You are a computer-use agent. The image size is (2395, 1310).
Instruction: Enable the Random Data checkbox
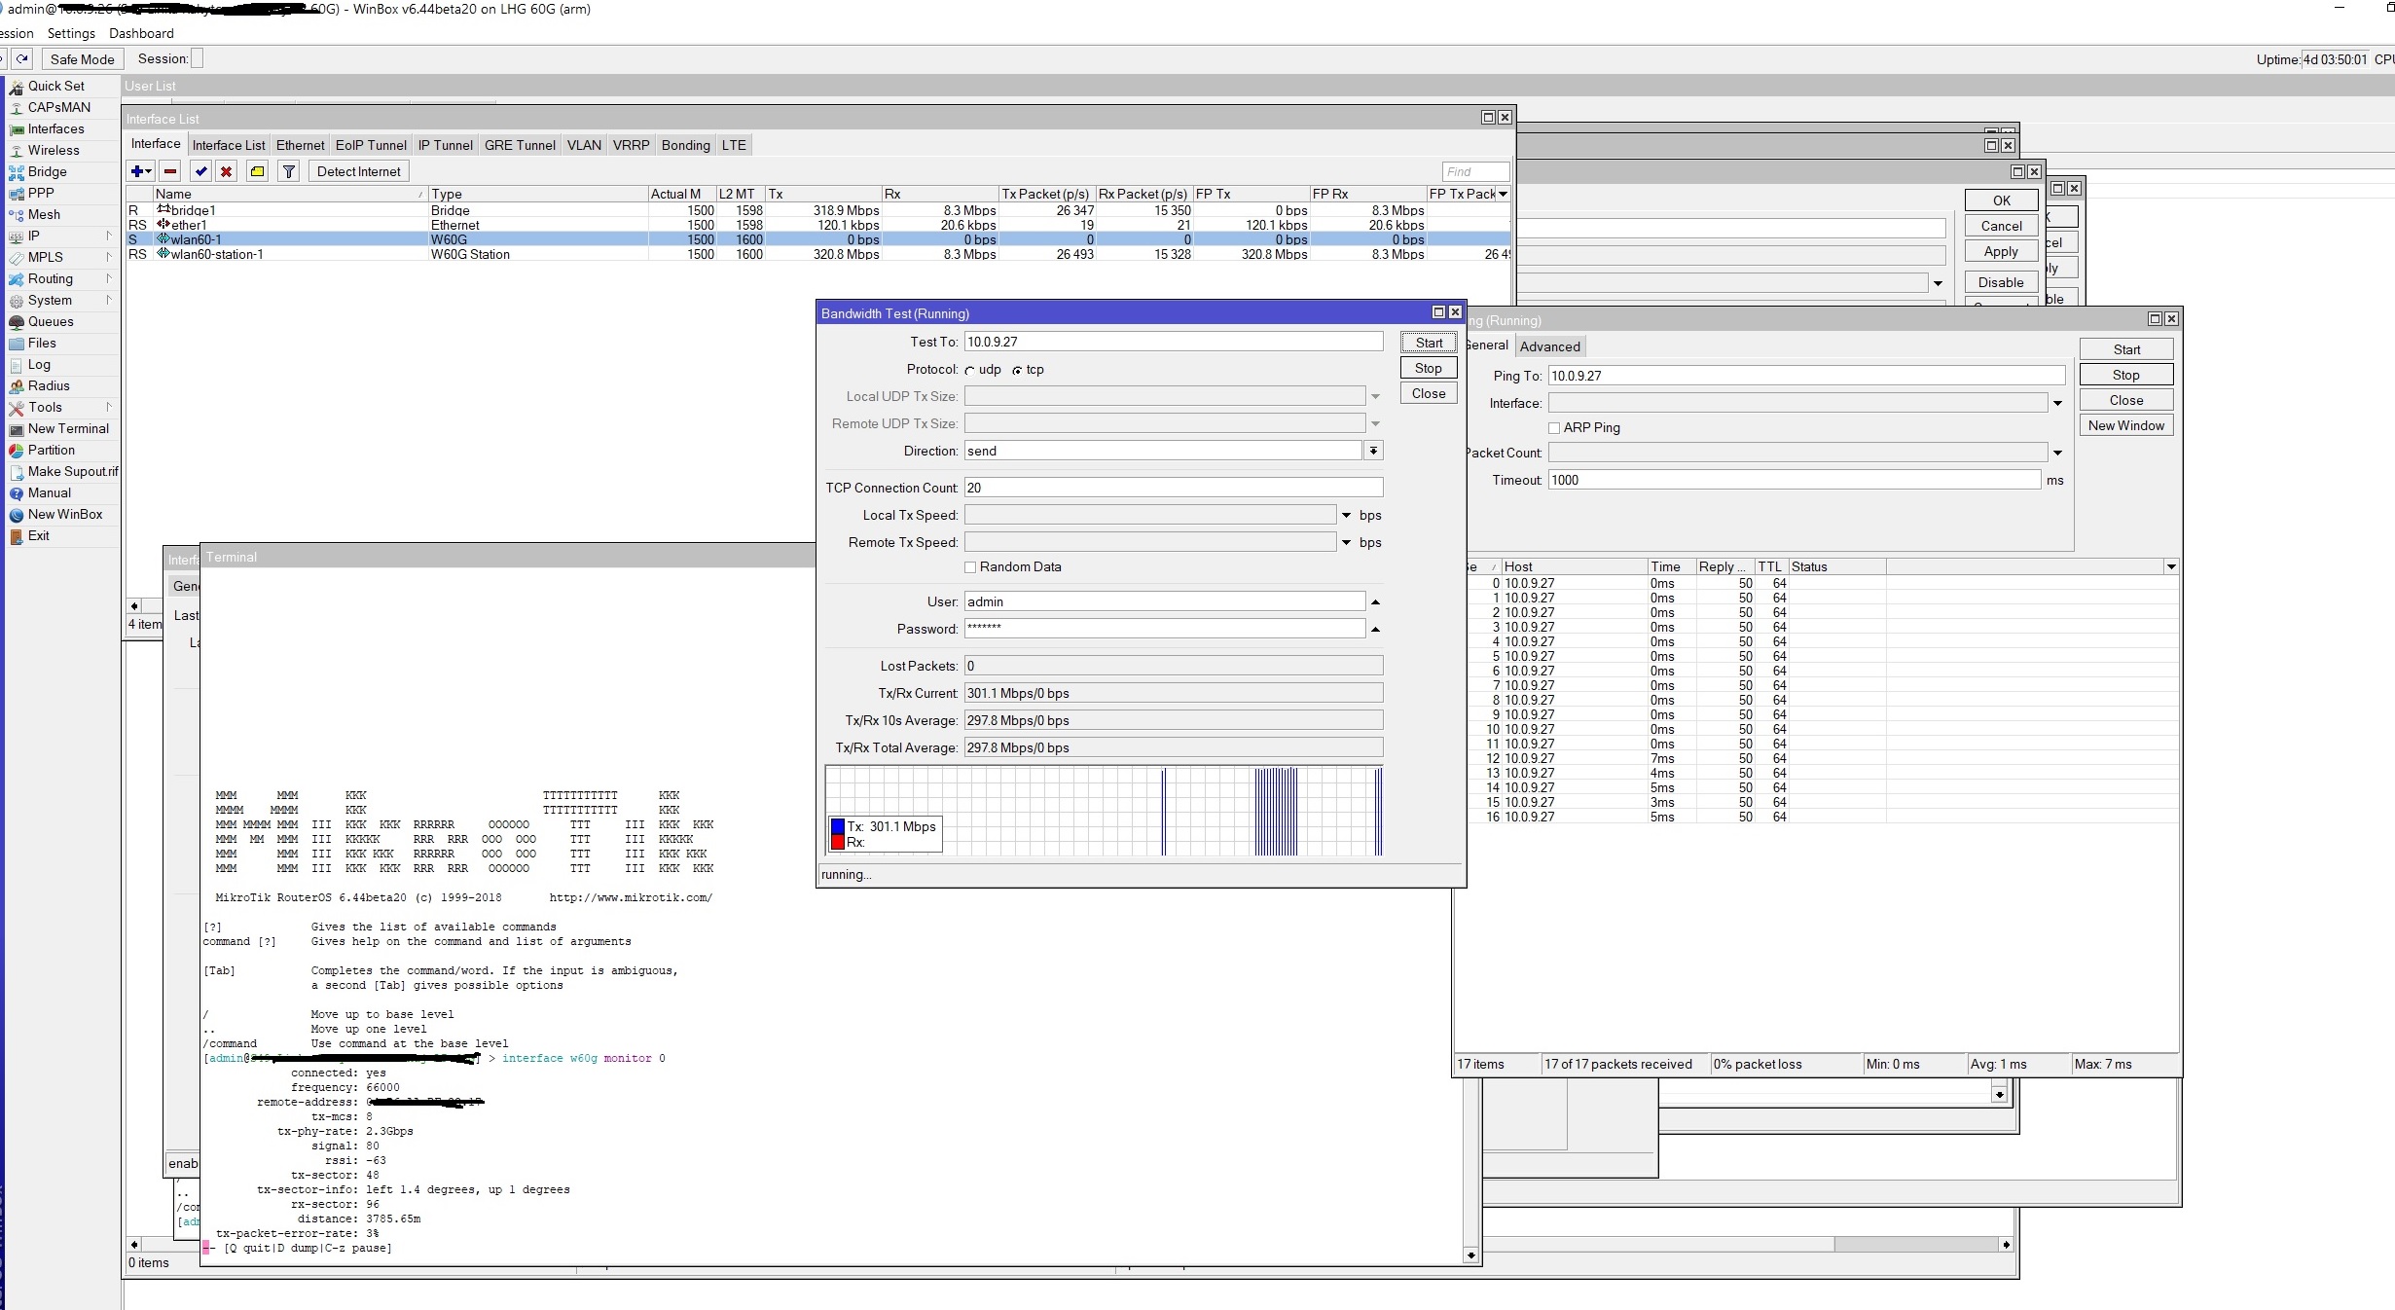(970, 567)
